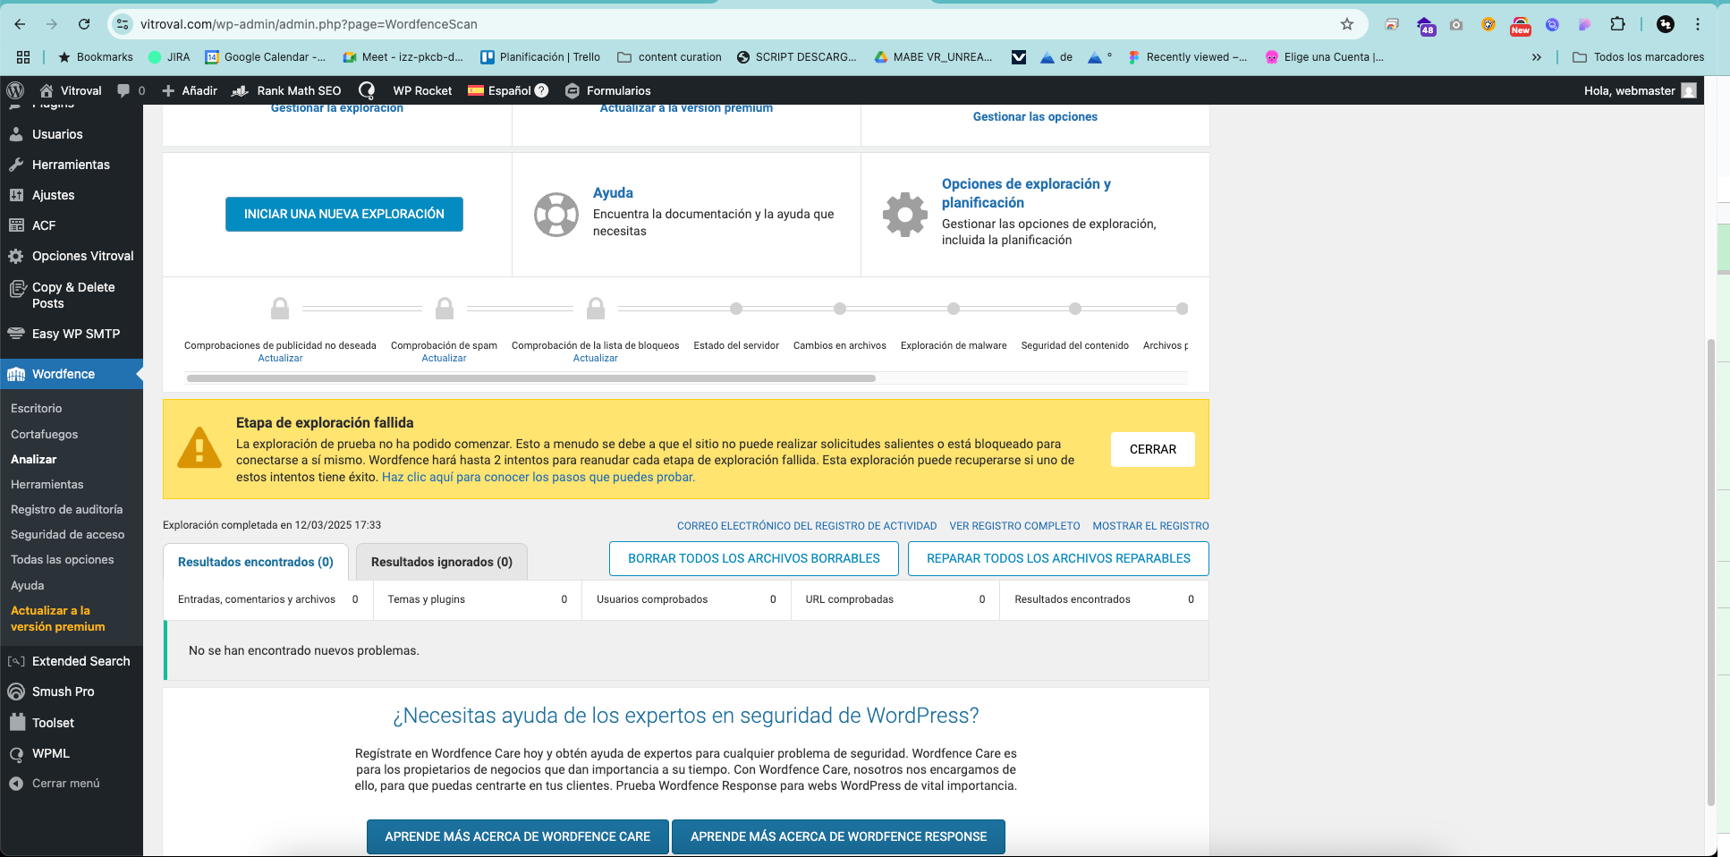This screenshot has height=857, width=1730.
Task: Open Escritorio in Wordfence submenu
Action: click(x=37, y=408)
